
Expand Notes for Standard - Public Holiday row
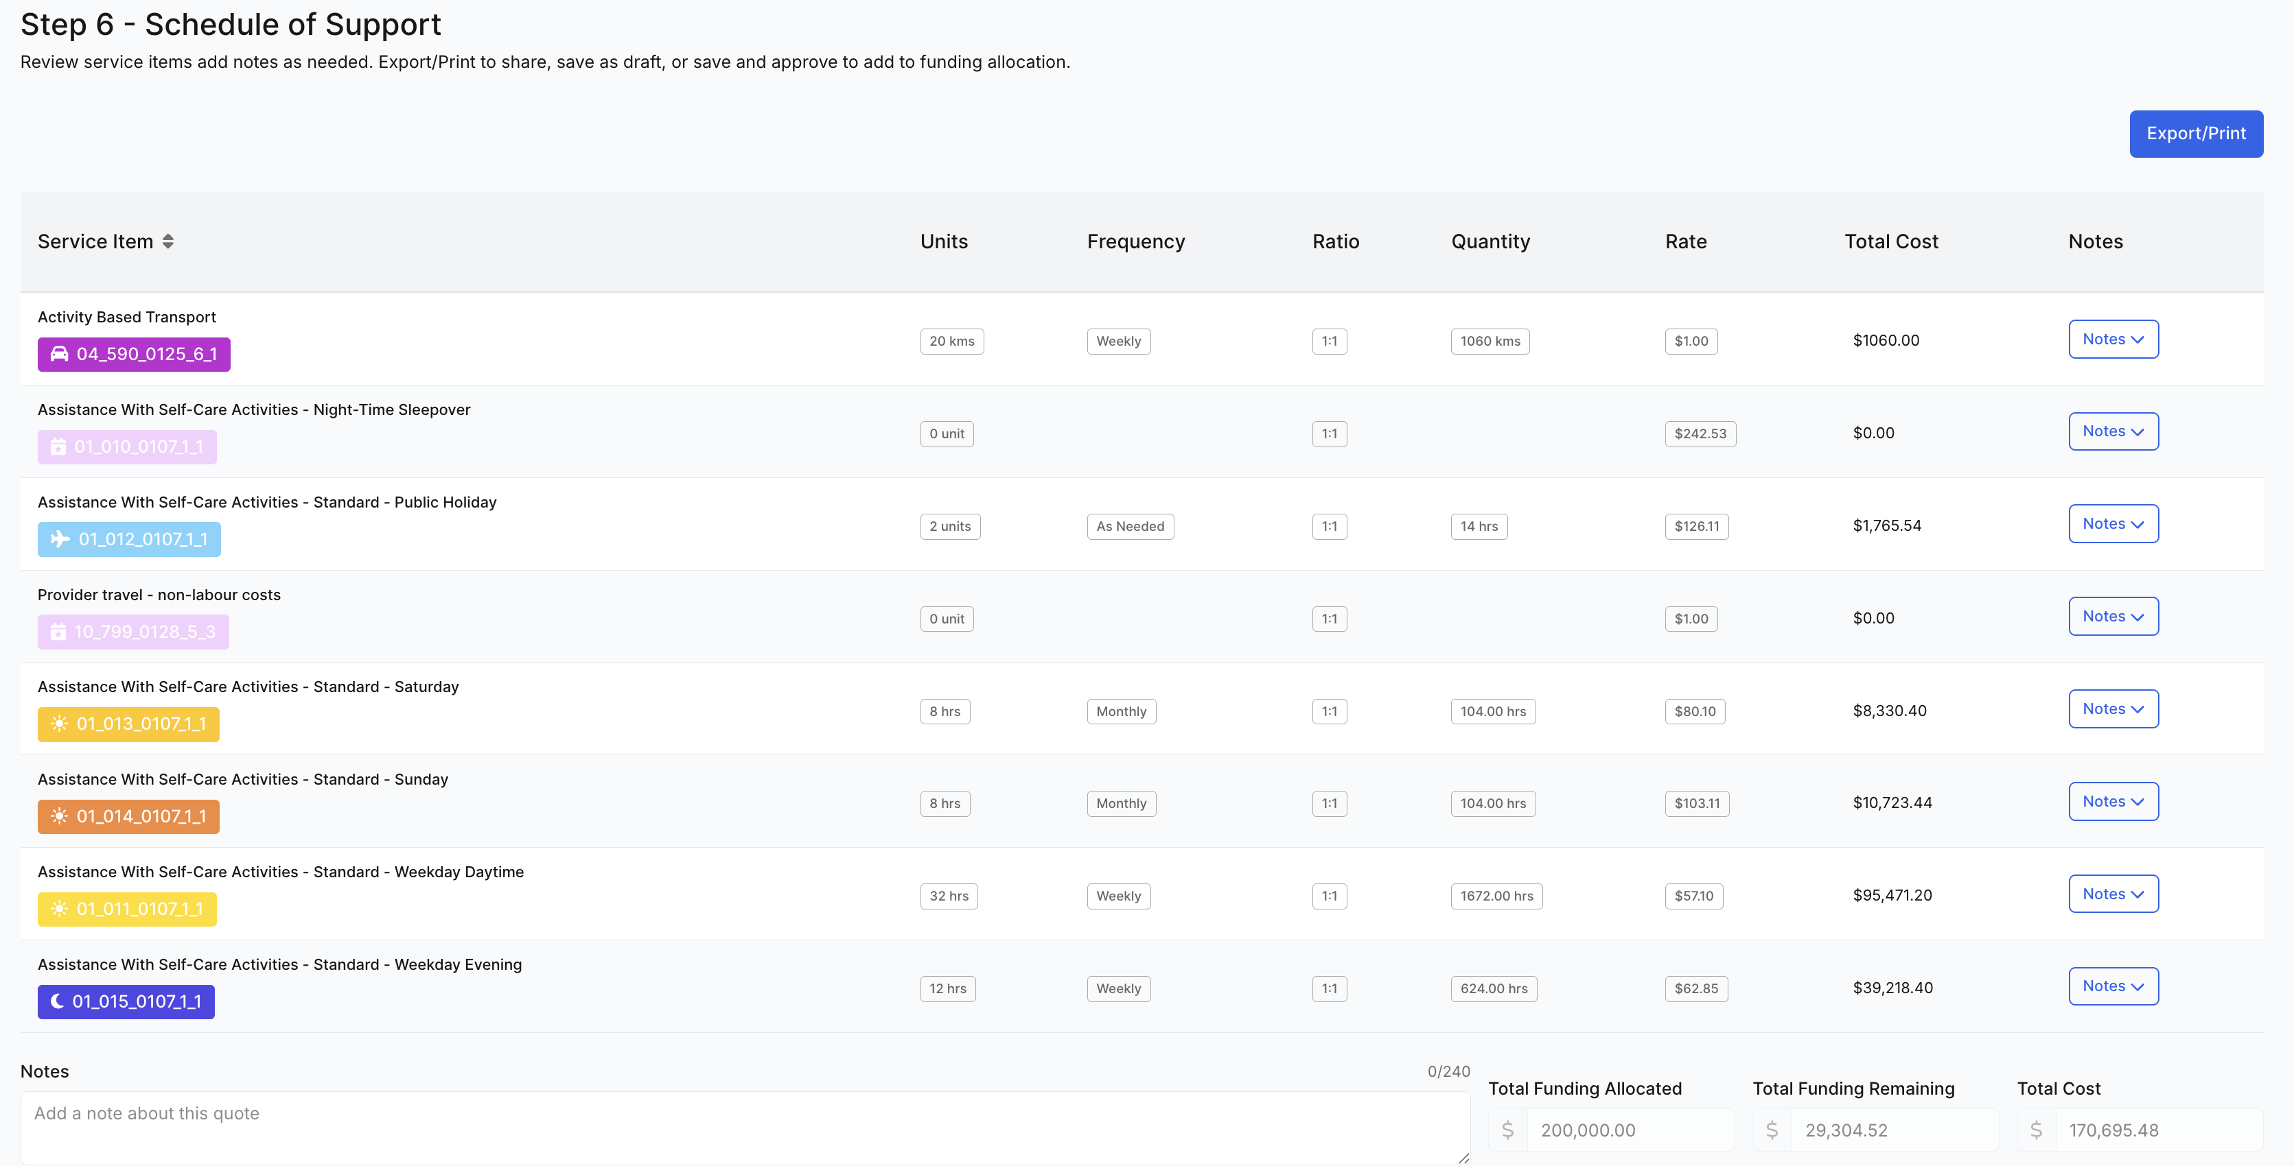point(2113,524)
